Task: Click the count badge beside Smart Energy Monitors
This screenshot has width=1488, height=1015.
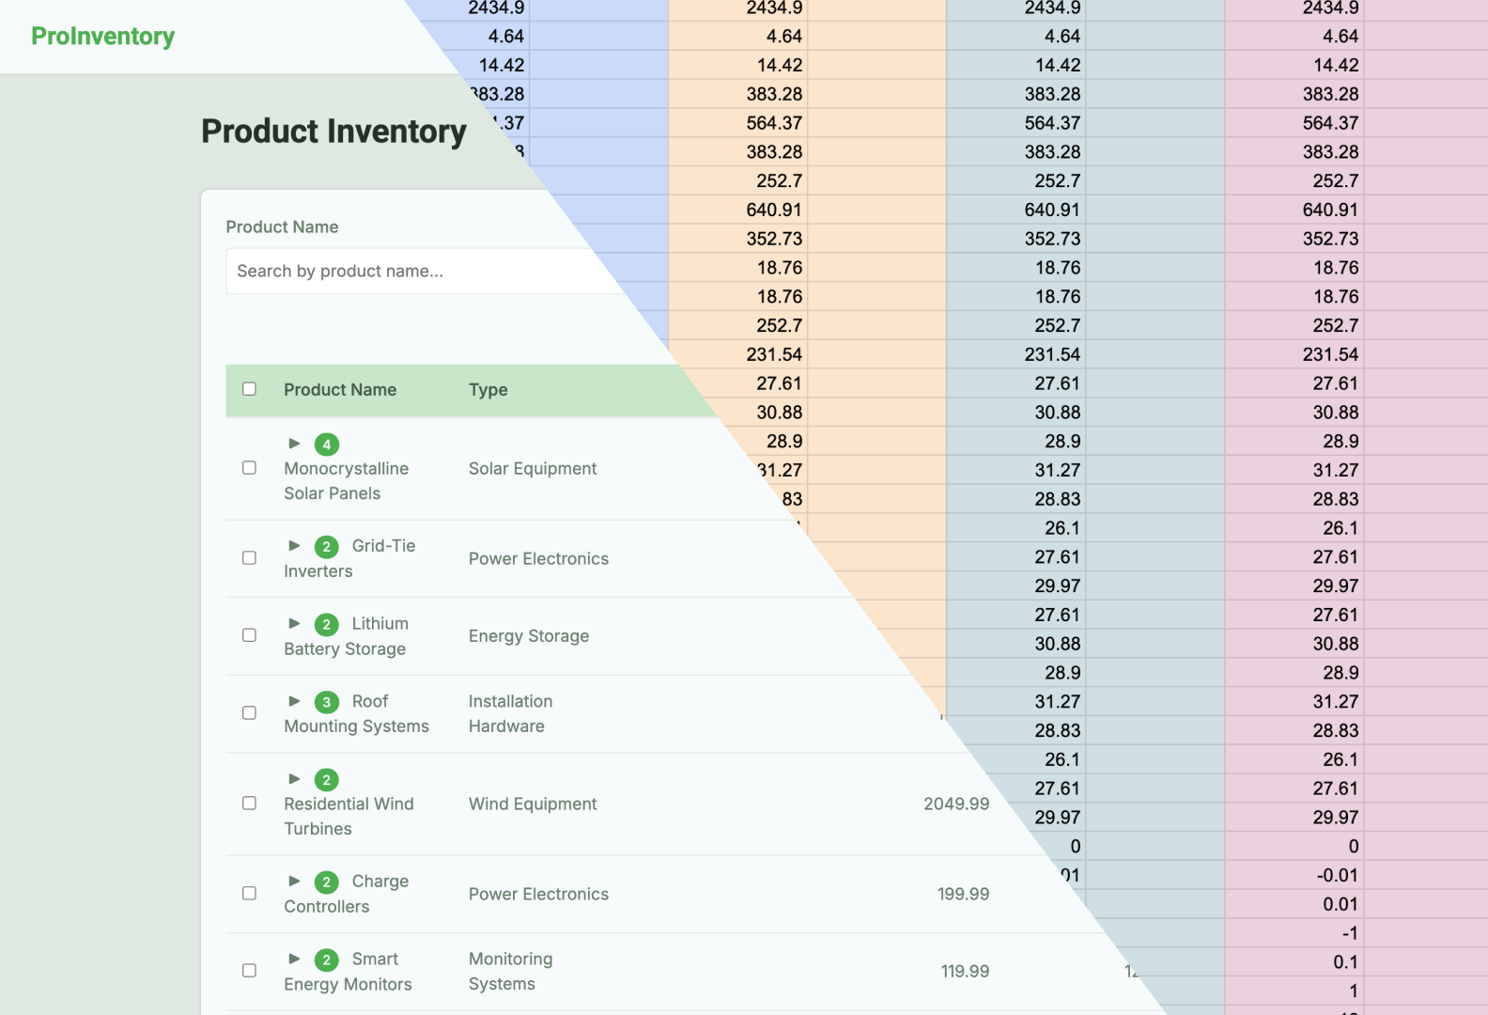Action: pos(327,960)
